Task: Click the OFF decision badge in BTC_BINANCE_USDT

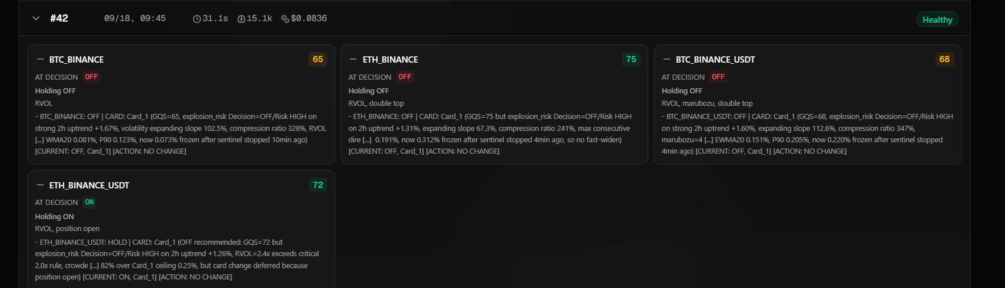Action: click(718, 77)
